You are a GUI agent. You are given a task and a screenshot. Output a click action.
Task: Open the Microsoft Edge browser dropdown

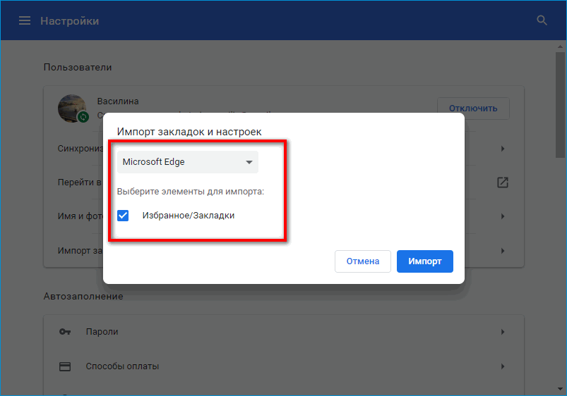click(x=188, y=162)
